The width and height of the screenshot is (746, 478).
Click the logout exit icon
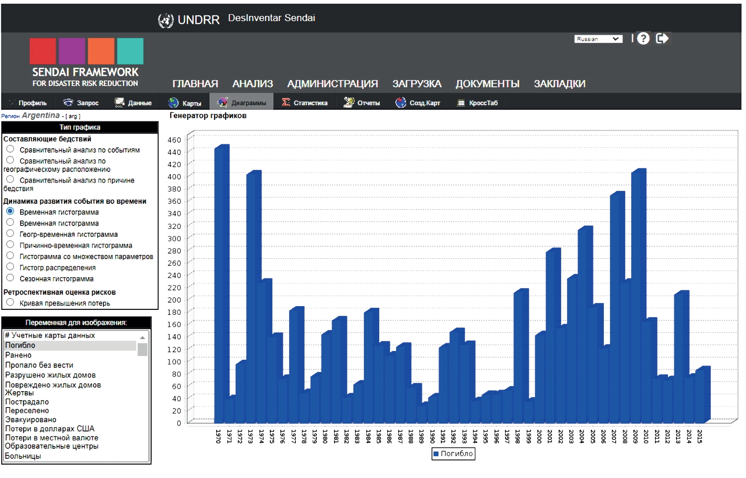click(662, 39)
